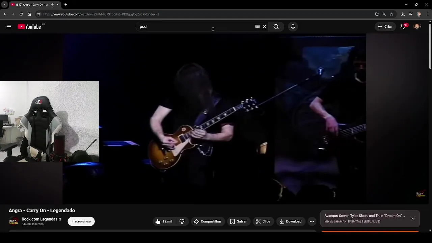The image size is (432, 243).
Task: Open the install app icon in address bar
Action: coord(377,14)
